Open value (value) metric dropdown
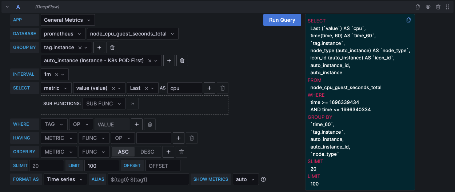 pos(120,88)
